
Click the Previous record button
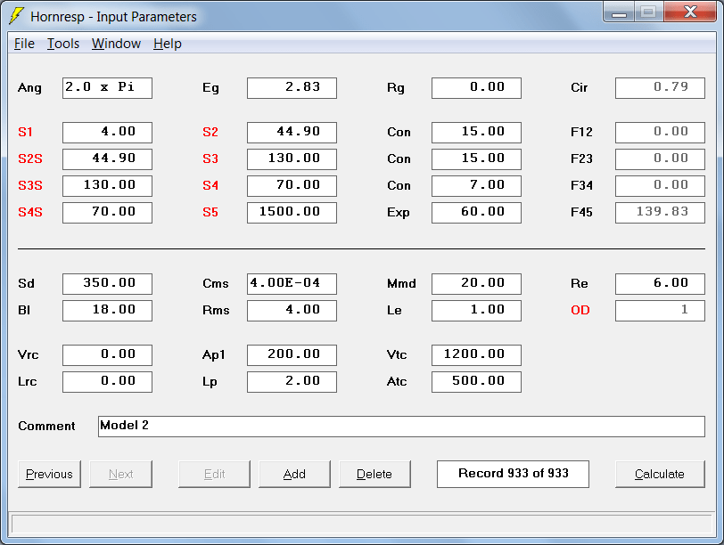[49, 474]
